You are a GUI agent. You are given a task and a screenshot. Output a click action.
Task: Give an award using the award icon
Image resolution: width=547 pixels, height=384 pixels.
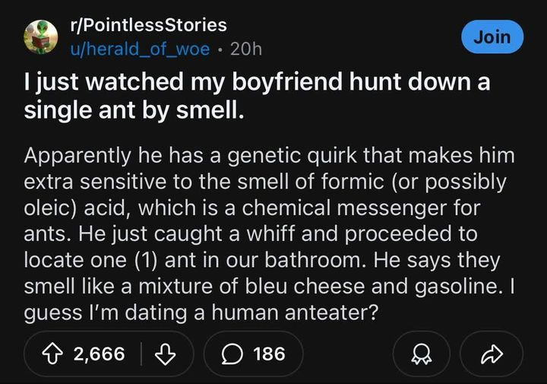(422, 354)
